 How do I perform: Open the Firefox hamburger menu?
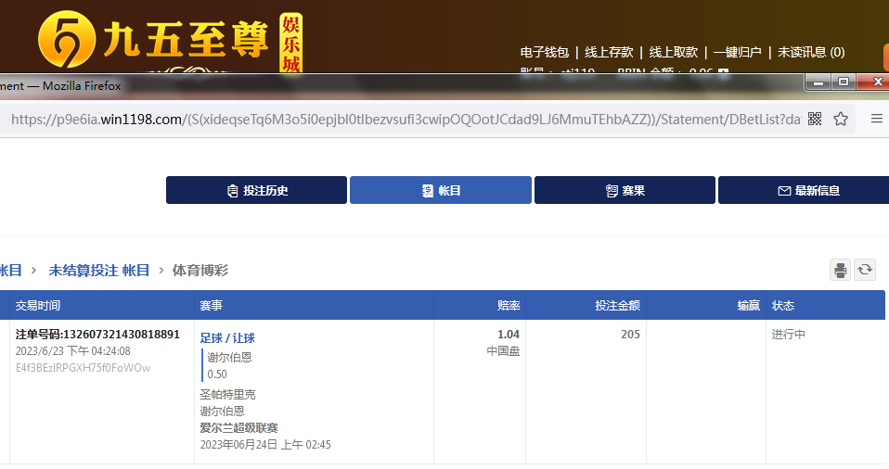[877, 119]
